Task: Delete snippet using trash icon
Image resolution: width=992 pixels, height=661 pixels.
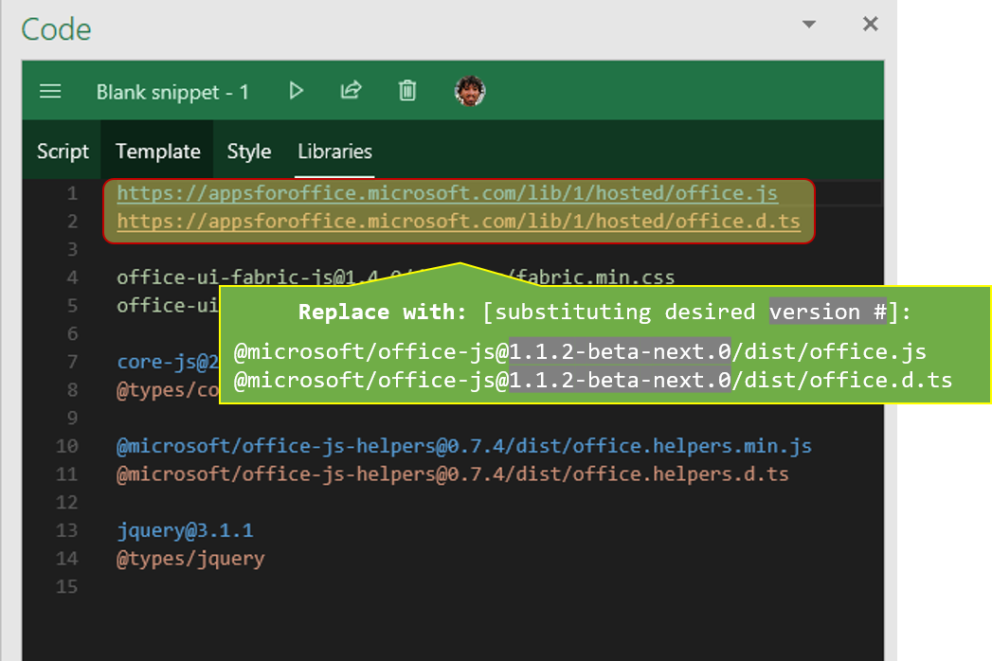Action: (x=407, y=91)
